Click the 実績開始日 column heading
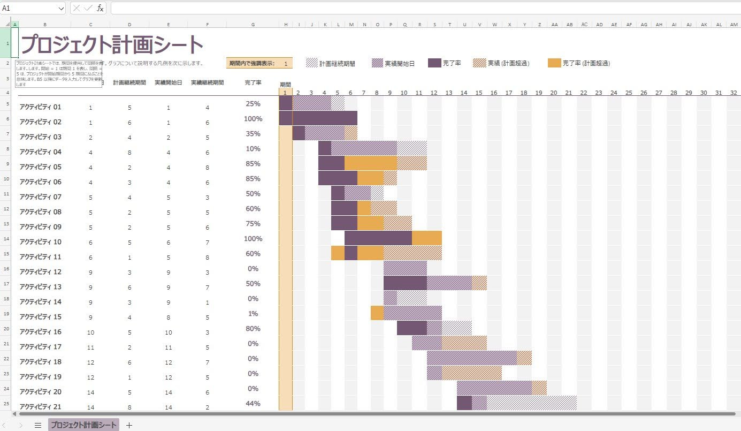 (x=169, y=83)
